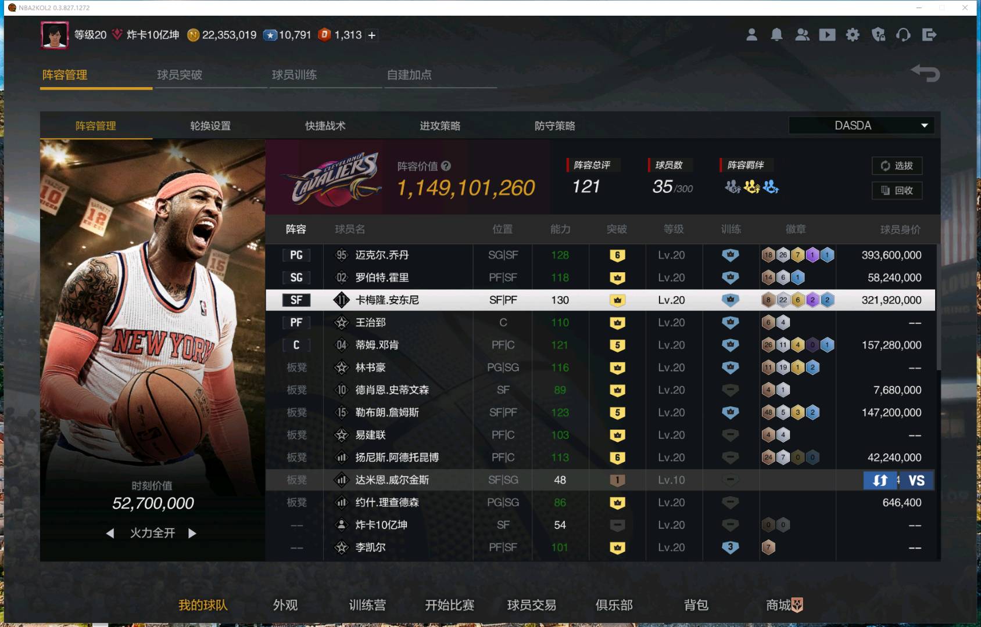Viewport: 981px width, 627px height.
Task: Click the bell notifications icon
Action: tap(776, 35)
